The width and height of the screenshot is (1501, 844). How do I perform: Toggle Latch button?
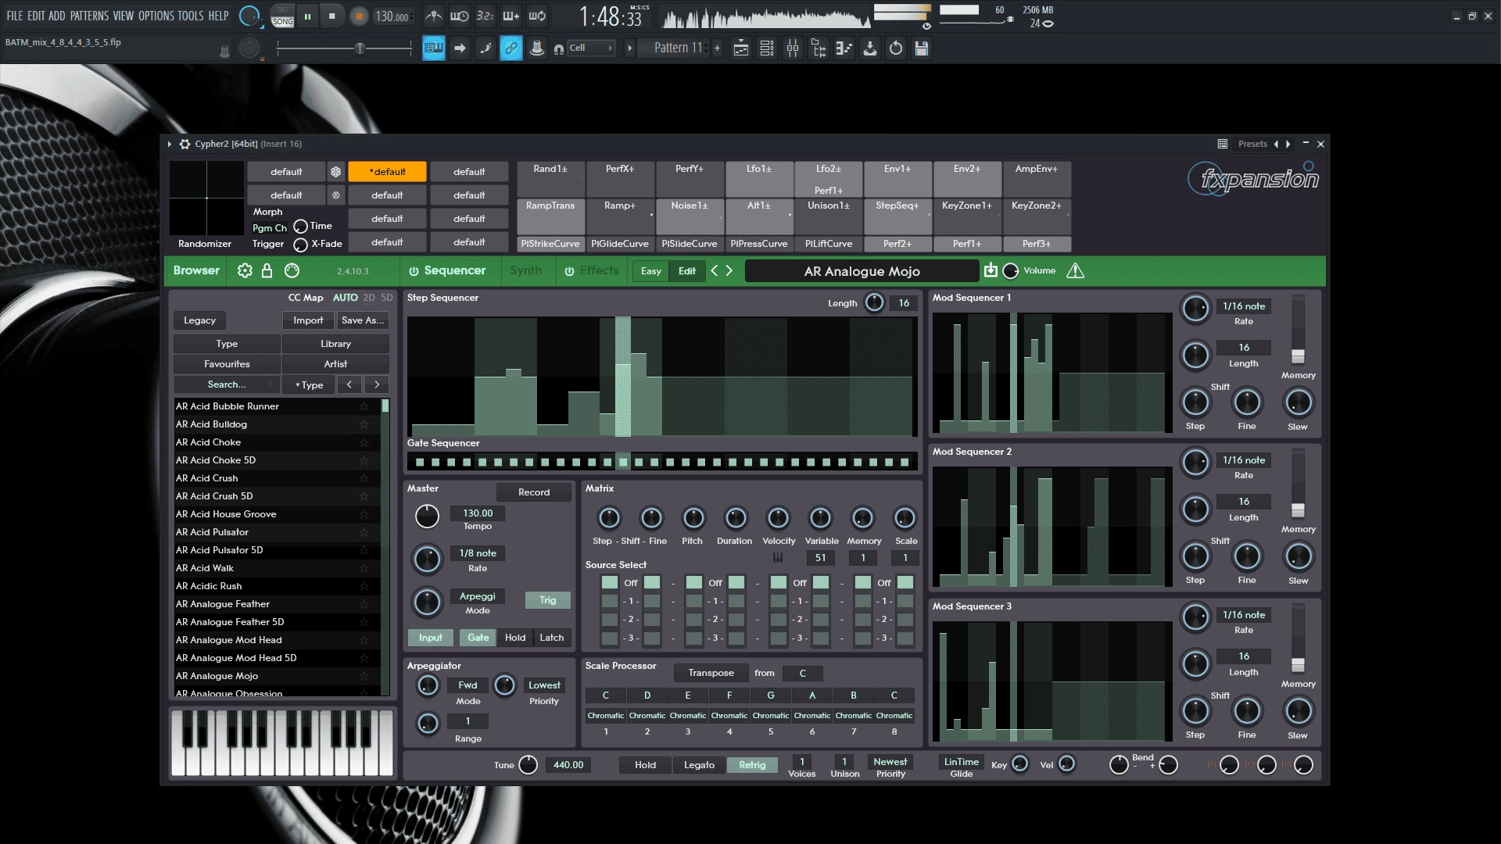551,638
